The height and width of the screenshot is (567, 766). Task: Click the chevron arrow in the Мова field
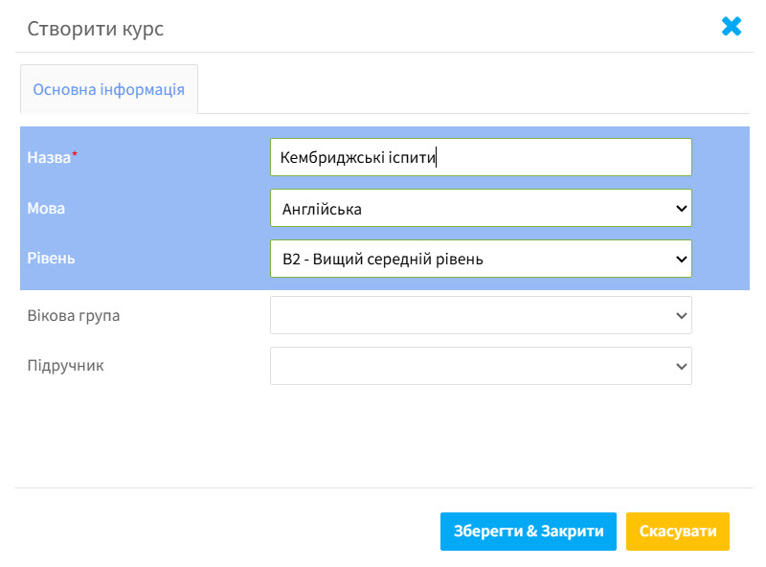click(x=682, y=209)
